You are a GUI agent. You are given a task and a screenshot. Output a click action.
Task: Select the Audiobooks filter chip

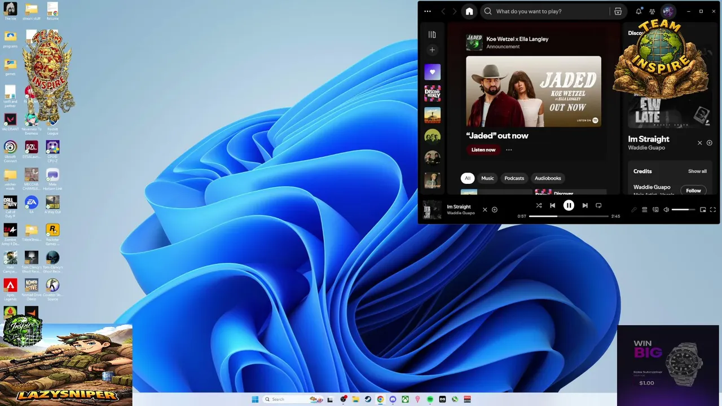548,178
